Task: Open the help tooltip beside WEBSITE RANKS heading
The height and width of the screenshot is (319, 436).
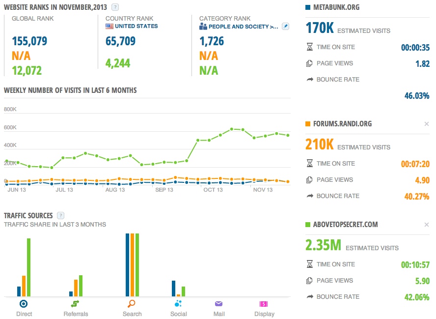Action: coord(115,7)
